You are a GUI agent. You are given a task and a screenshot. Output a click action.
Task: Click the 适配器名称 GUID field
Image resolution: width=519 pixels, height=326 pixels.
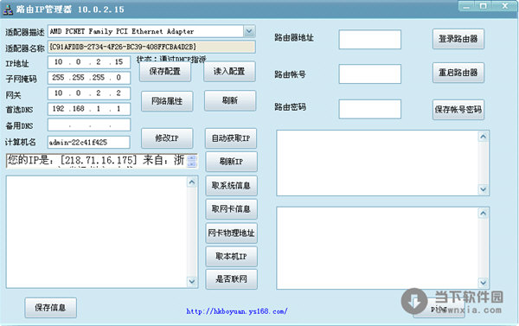(151, 47)
